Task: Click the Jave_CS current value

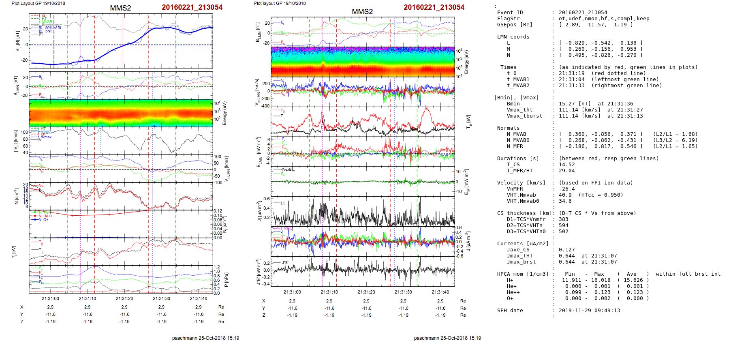Action: [x=566, y=250]
